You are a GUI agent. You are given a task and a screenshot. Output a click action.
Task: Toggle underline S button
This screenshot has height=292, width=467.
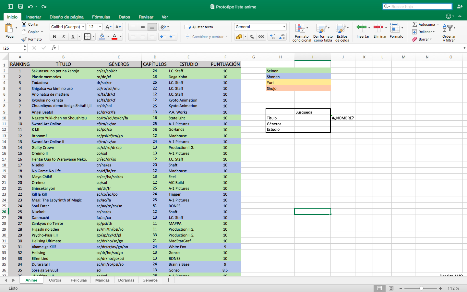73,37
